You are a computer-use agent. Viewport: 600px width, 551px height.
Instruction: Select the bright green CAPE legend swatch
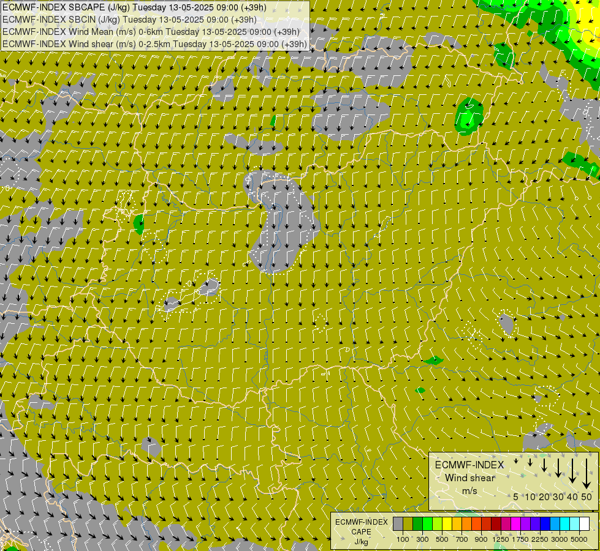tap(427, 524)
